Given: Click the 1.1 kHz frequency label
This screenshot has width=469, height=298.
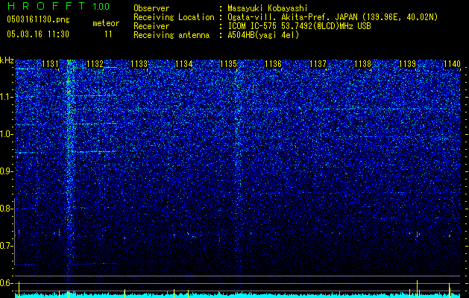Looking at the screenshot, I should pyautogui.click(x=7, y=97).
